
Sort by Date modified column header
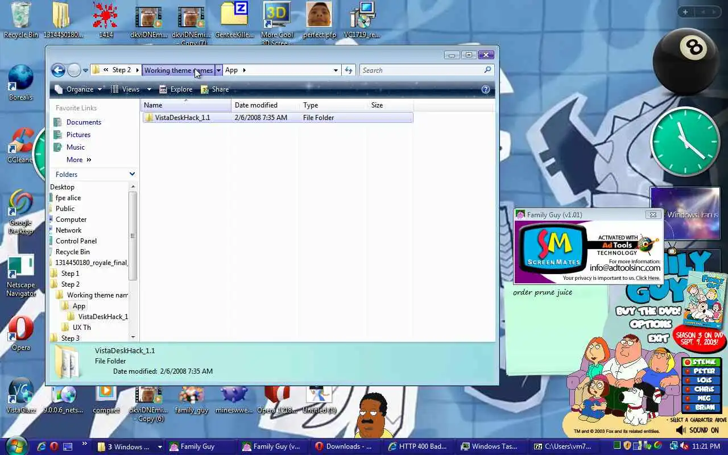click(x=266, y=105)
